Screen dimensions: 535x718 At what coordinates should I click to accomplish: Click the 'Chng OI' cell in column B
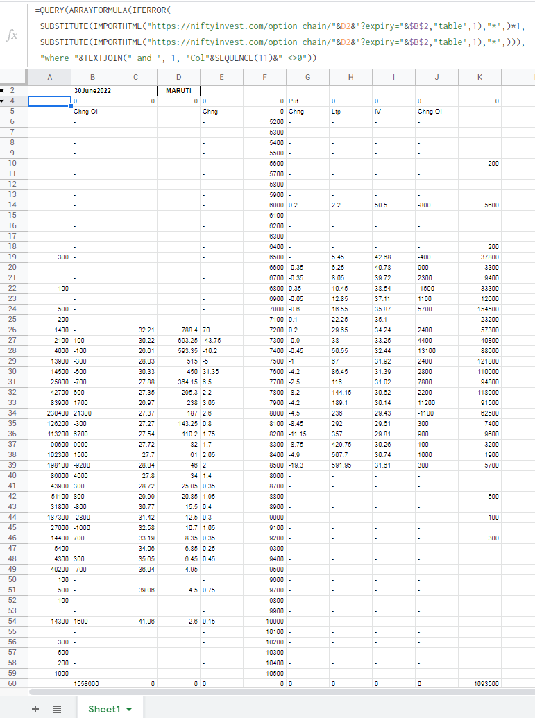(92, 111)
